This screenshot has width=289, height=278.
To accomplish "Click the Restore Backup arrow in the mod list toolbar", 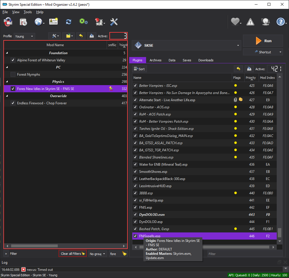I will tap(81, 36).
